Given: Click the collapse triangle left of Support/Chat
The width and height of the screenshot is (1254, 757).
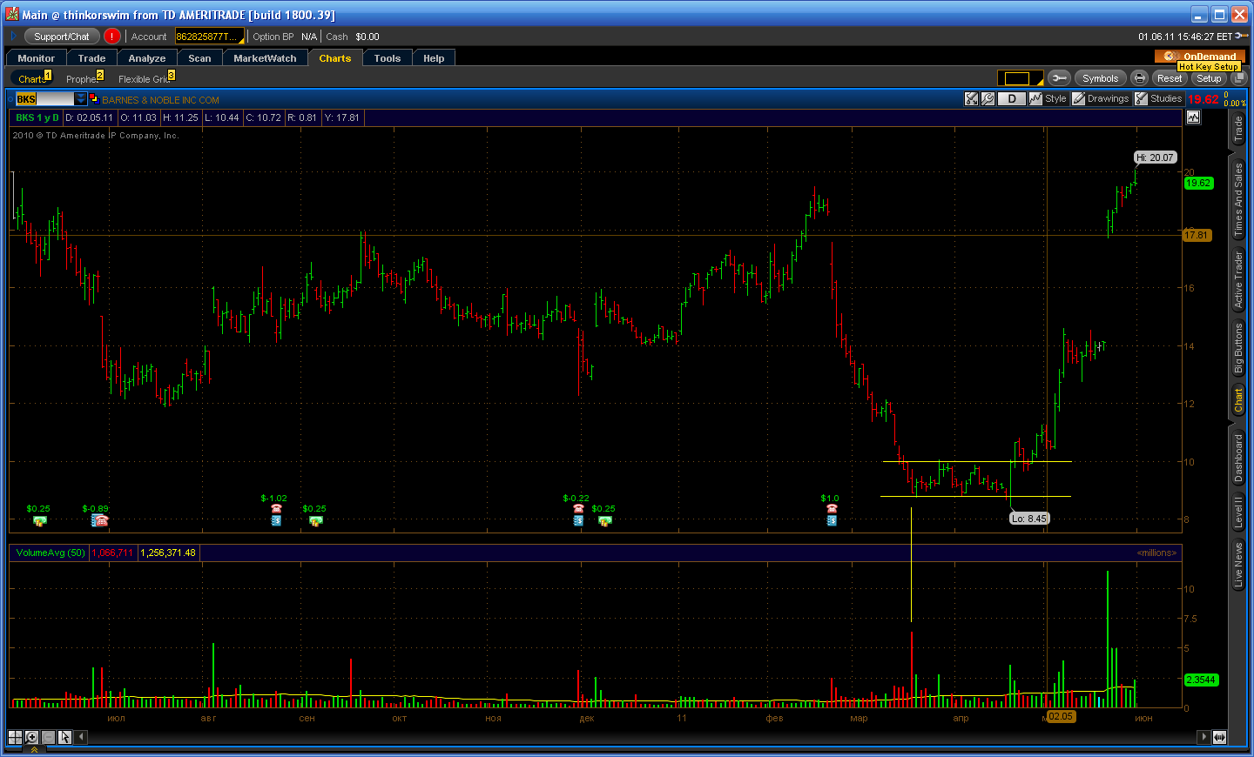Looking at the screenshot, I should (x=14, y=37).
